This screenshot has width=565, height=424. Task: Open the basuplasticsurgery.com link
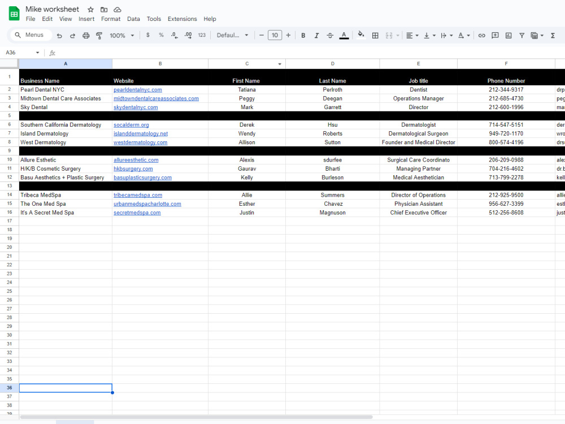click(143, 178)
